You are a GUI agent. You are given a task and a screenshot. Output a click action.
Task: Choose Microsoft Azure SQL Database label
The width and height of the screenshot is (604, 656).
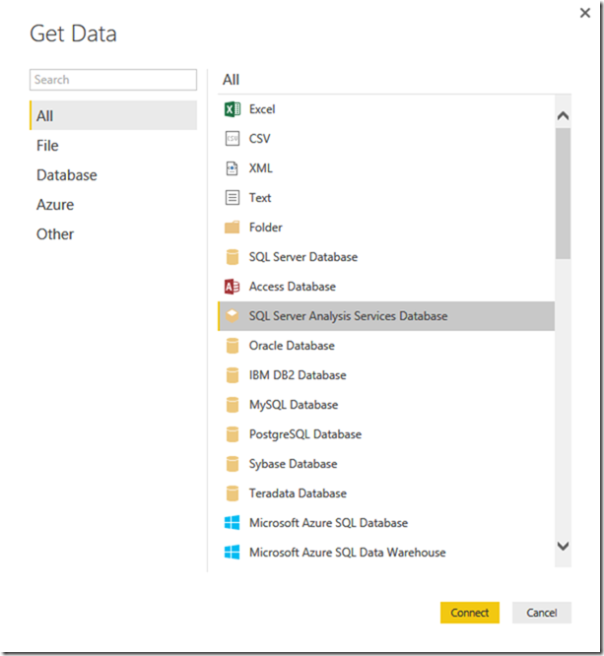[328, 523]
